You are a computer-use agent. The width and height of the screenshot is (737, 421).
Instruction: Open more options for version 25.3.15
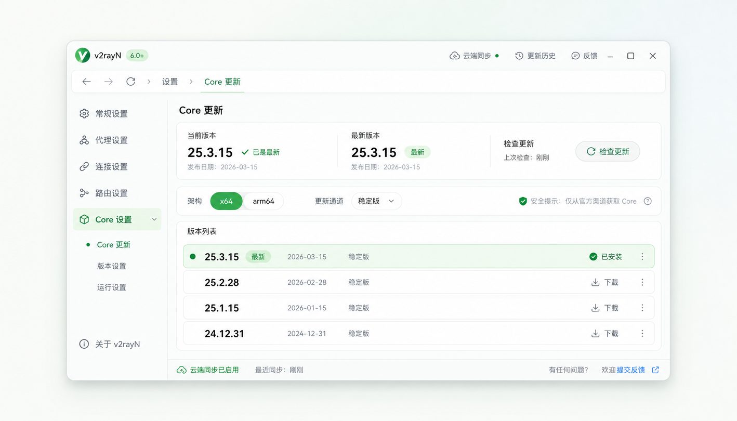tap(642, 257)
